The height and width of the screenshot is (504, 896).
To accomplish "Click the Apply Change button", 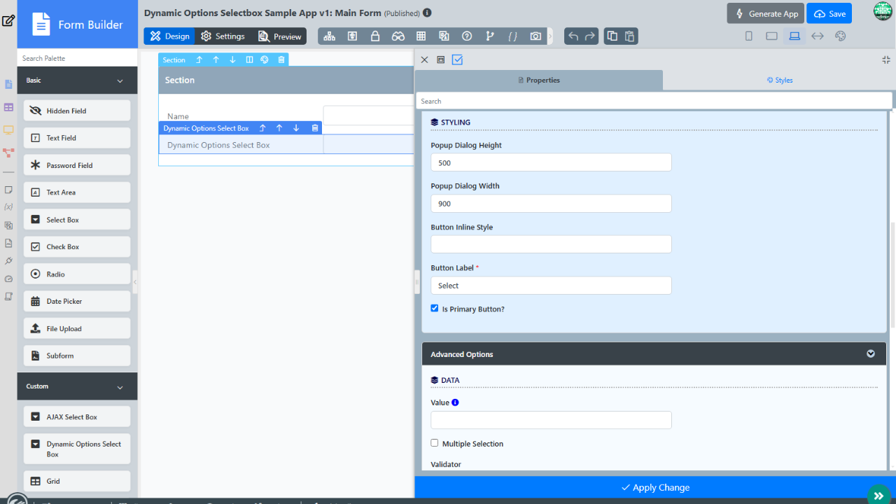I will 655,487.
